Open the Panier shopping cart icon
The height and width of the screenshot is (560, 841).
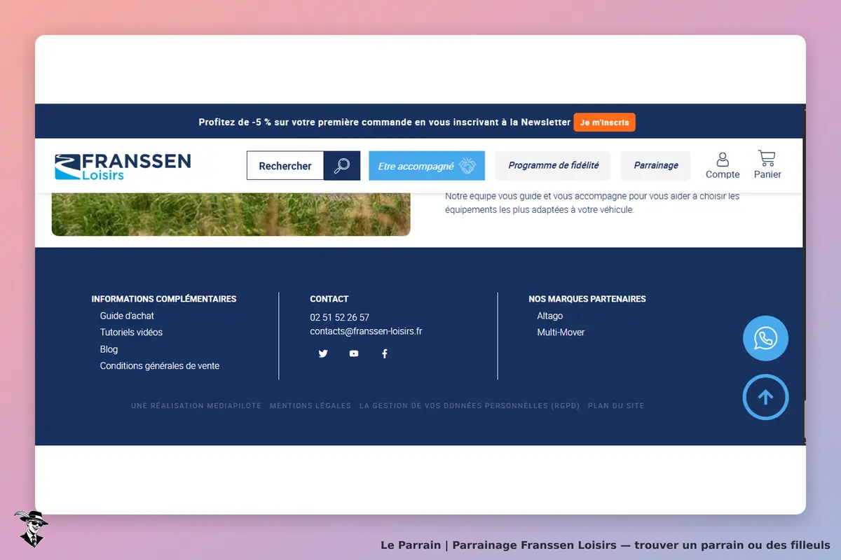point(767,165)
